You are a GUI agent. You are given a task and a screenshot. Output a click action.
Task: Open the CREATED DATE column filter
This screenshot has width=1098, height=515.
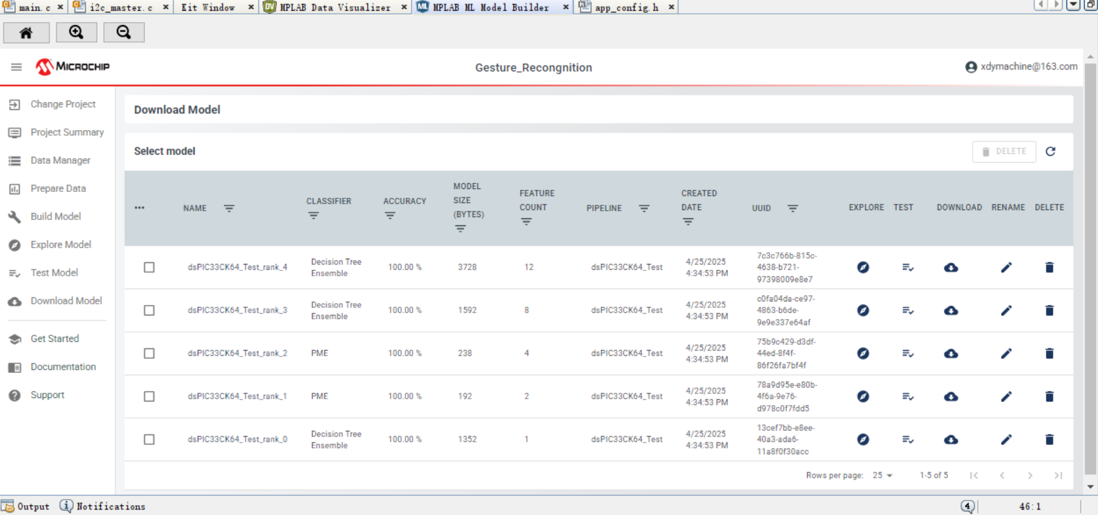688,222
